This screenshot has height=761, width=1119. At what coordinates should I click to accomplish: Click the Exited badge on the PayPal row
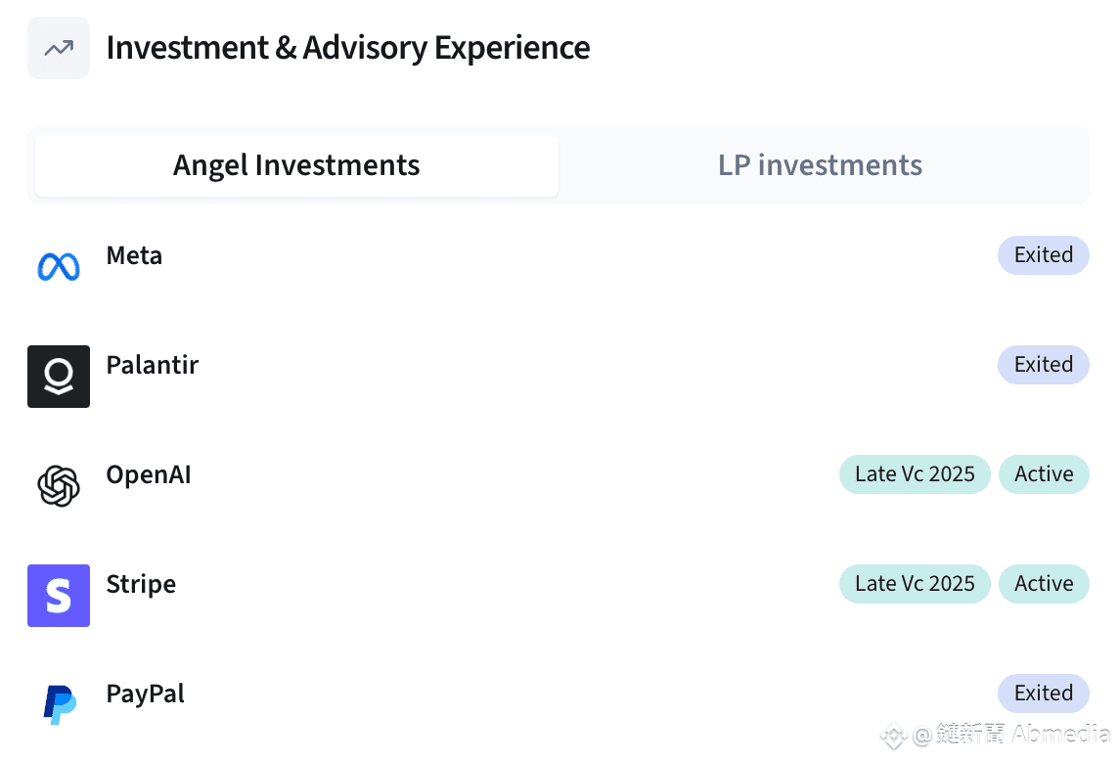pos(1044,694)
